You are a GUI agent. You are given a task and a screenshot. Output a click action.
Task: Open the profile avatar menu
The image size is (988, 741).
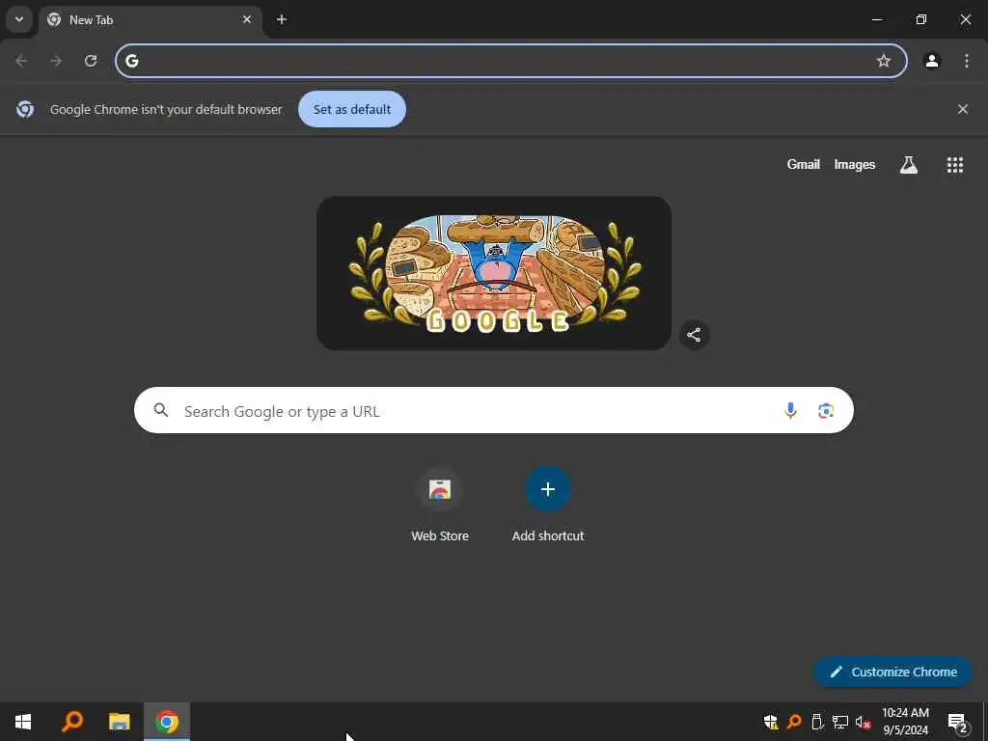click(932, 61)
